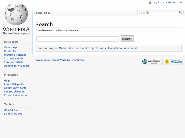The width and height of the screenshot is (185, 138).
Task: Open Log in / create account
Action: (x=167, y=2)
